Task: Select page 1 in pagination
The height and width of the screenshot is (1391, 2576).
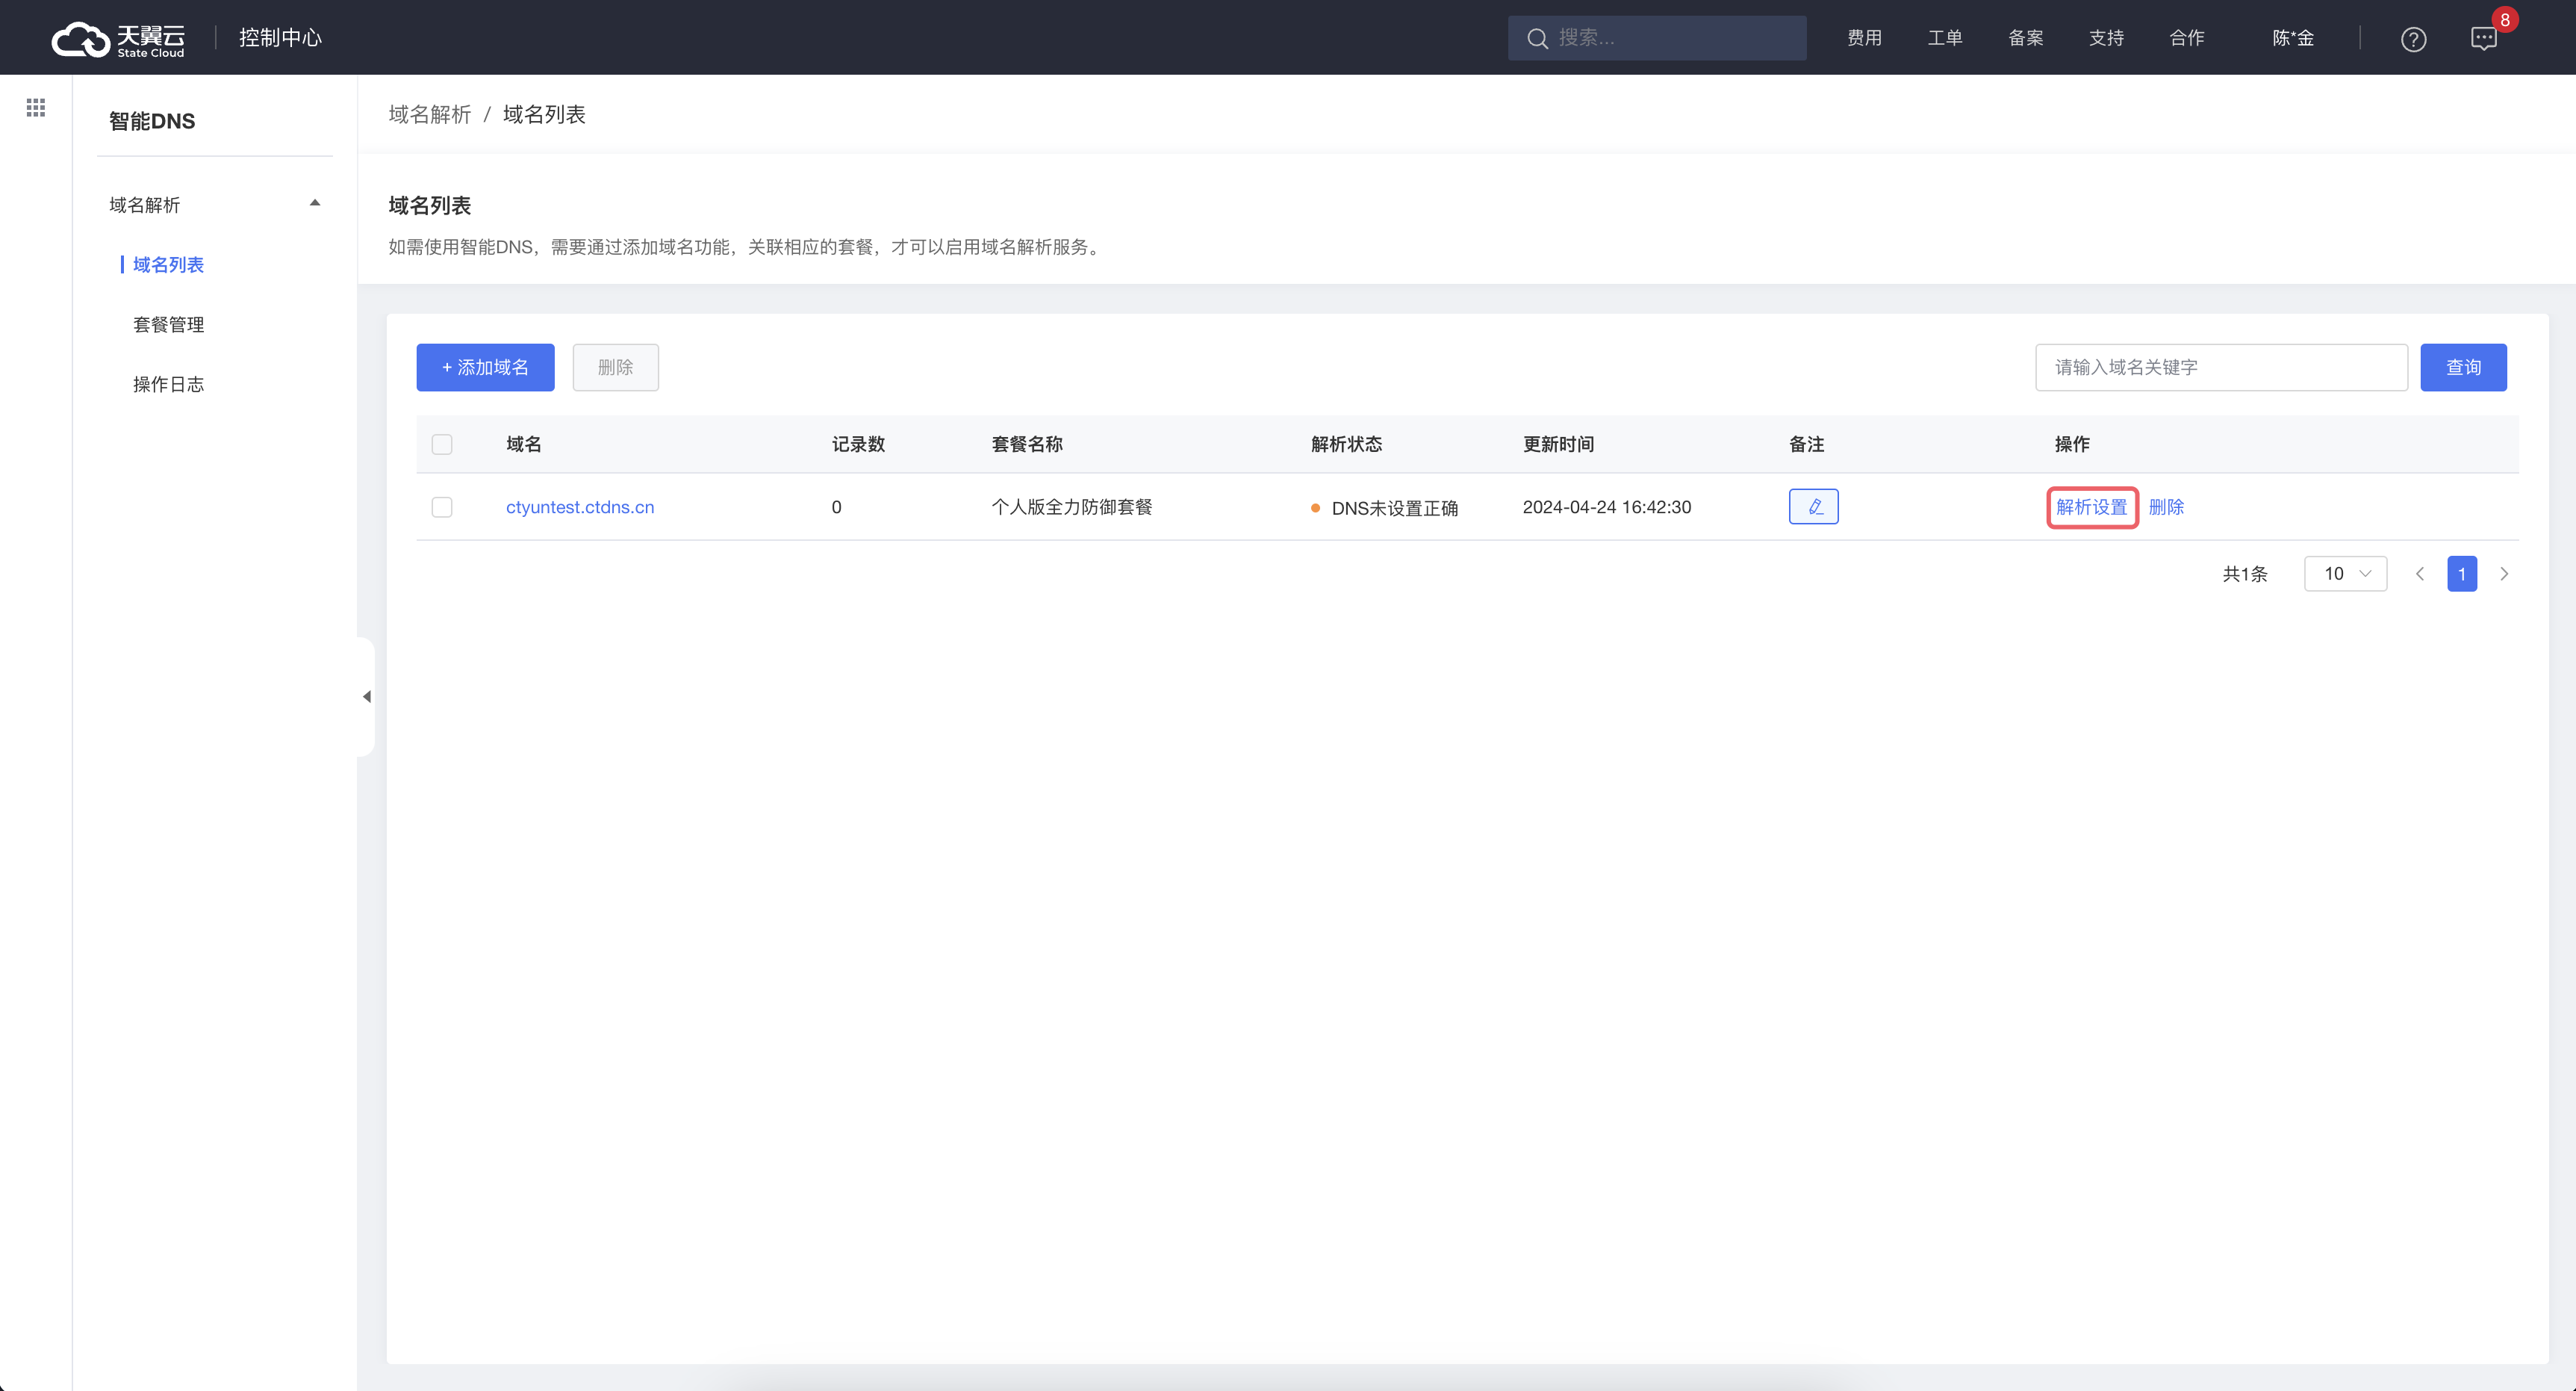Action: point(2462,574)
